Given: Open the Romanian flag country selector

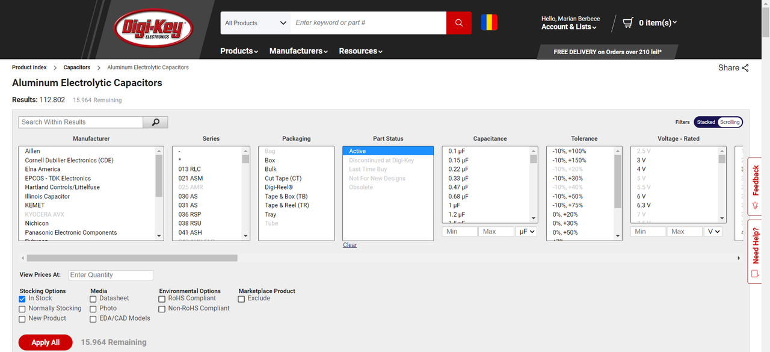Looking at the screenshot, I should tap(489, 23).
